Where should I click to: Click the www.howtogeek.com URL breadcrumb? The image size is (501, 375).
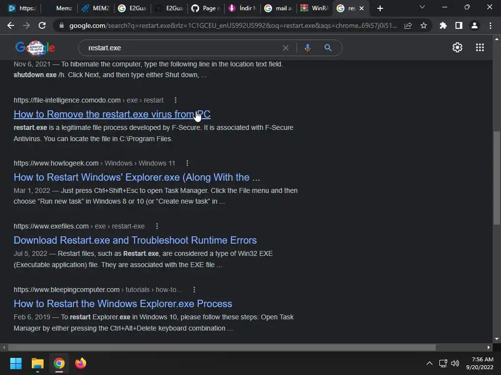pos(94,163)
